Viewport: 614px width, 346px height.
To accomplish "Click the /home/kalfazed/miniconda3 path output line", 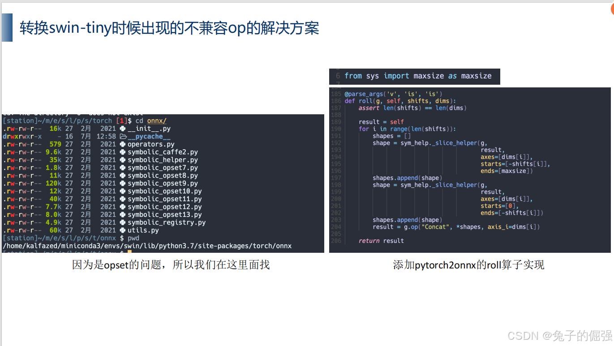I will [x=147, y=246].
